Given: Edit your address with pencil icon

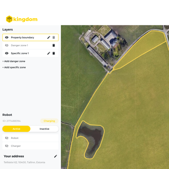Looking at the screenshot, I should click(x=56, y=156).
